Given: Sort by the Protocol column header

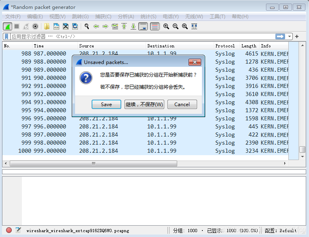Looking at the screenshot, I should point(227,46).
